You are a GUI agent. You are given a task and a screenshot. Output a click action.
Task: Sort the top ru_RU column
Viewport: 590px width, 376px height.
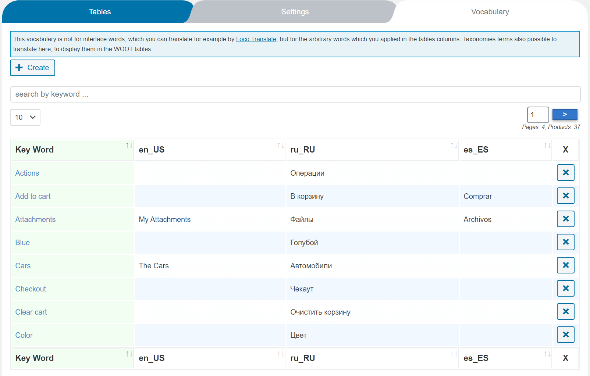click(454, 146)
